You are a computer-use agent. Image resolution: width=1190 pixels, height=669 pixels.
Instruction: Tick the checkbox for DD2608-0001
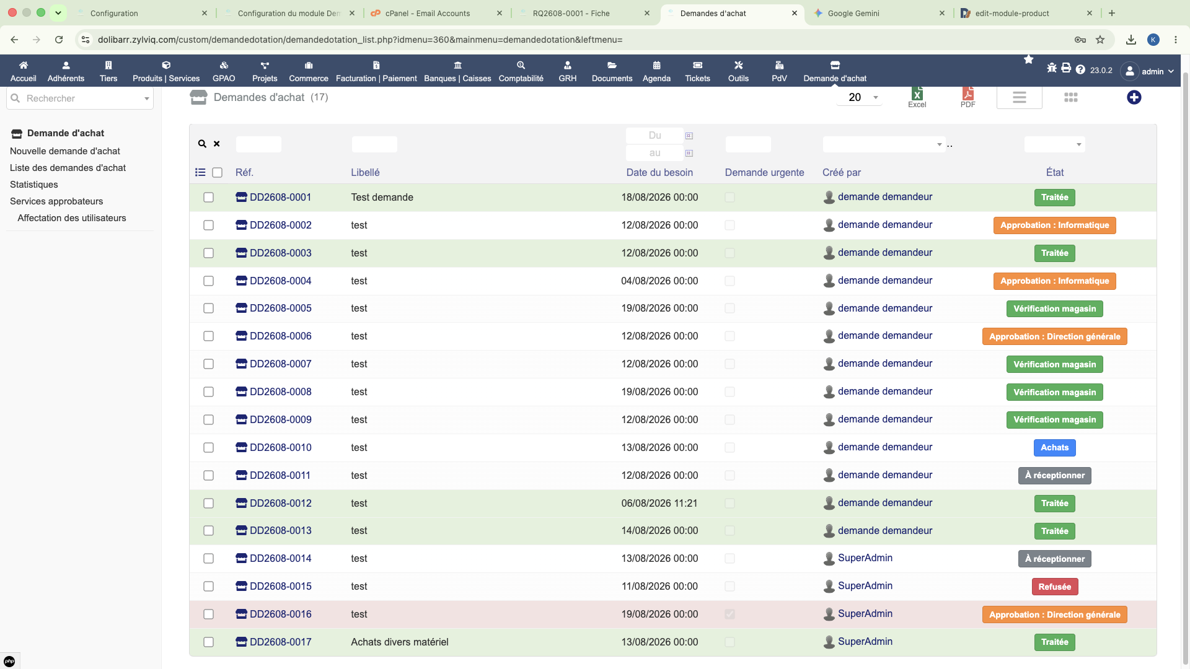tap(208, 198)
